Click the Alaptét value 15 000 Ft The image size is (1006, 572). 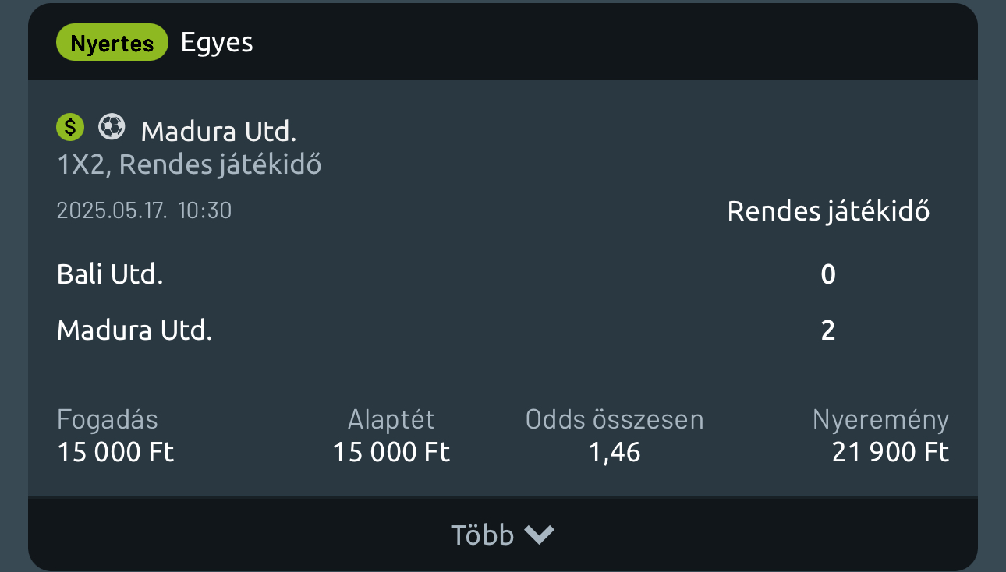point(391,453)
